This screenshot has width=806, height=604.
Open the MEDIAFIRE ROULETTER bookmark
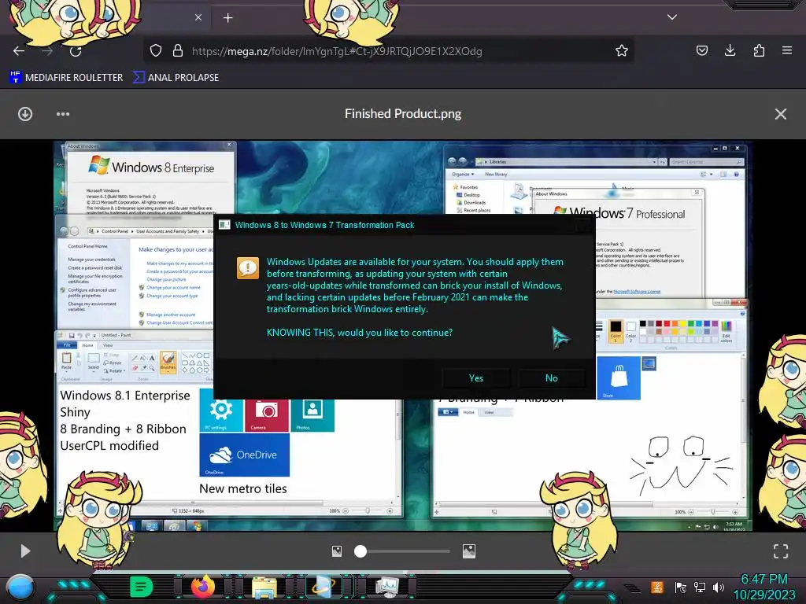click(66, 78)
